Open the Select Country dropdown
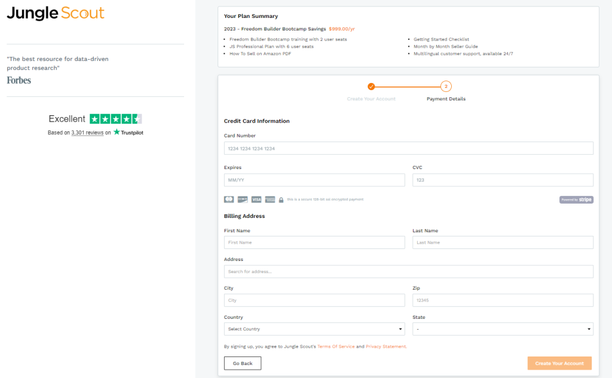This screenshot has height=378, width=612. tap(314, 329)
